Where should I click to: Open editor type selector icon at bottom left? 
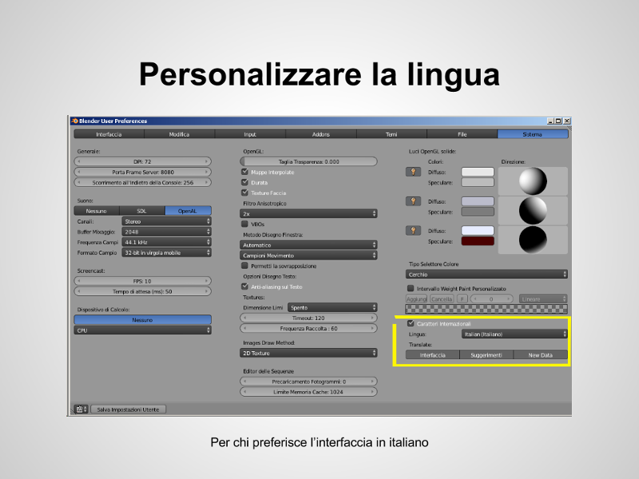click(x=81, y=409)
